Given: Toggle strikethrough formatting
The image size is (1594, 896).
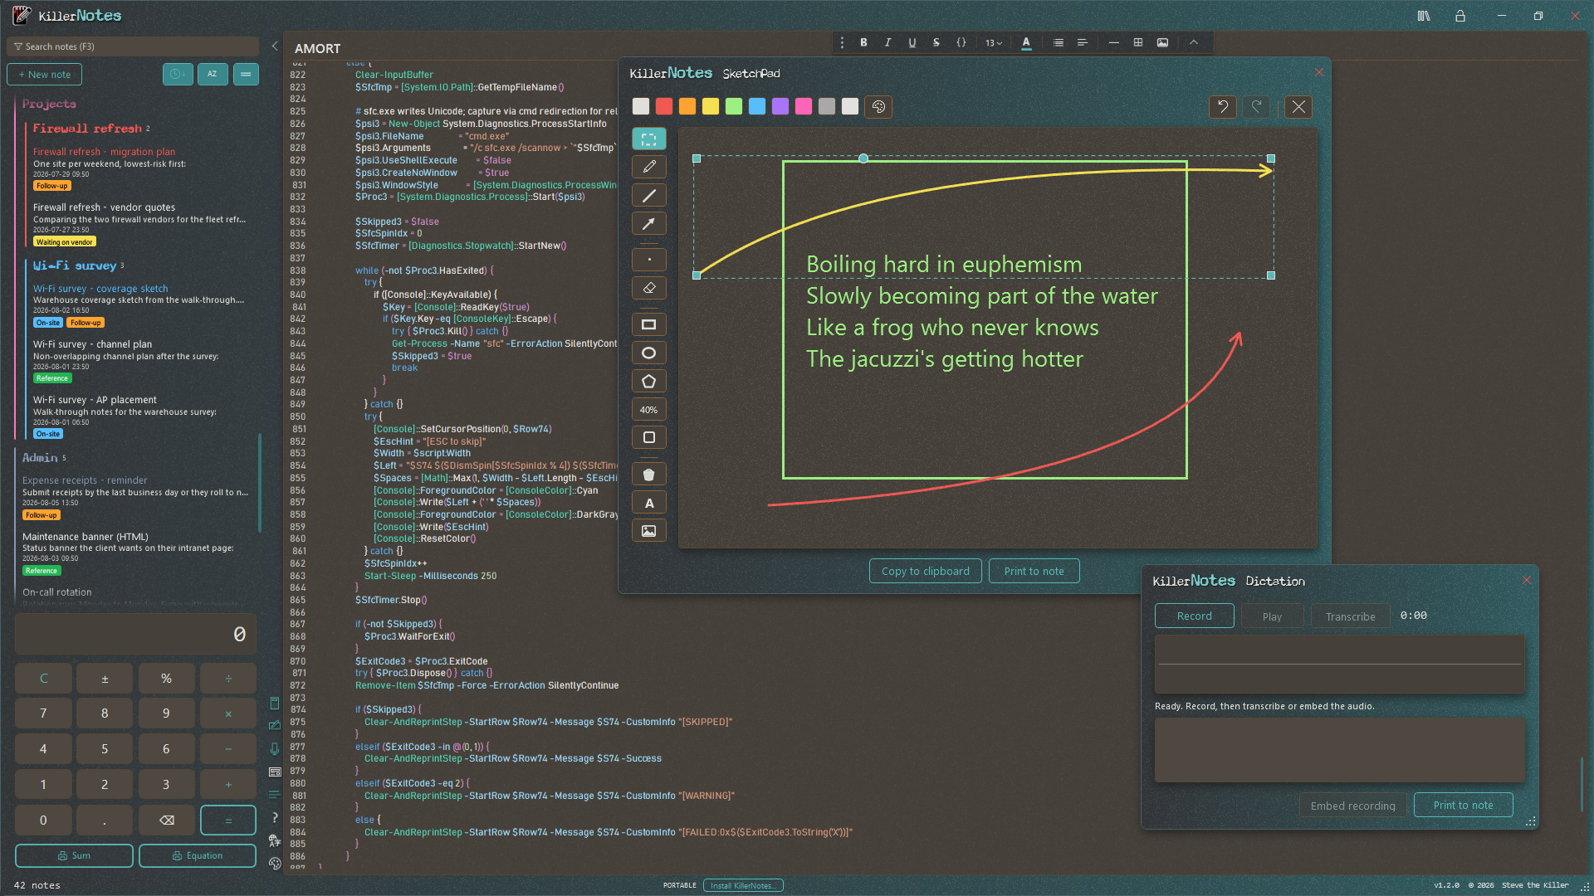Looking at the screenshot, I should point(936,42).
